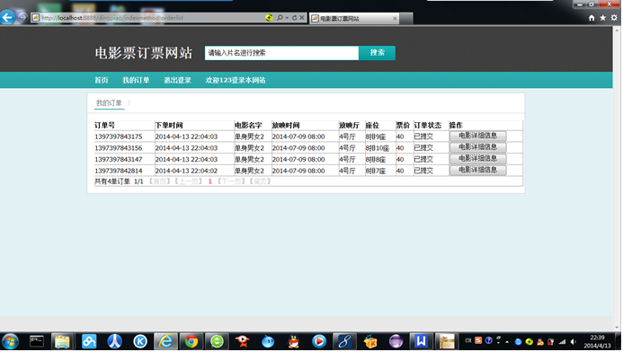623x352 pixels.
Task: Open 我的订单 in navigation bar
Action: pos(136,80)
